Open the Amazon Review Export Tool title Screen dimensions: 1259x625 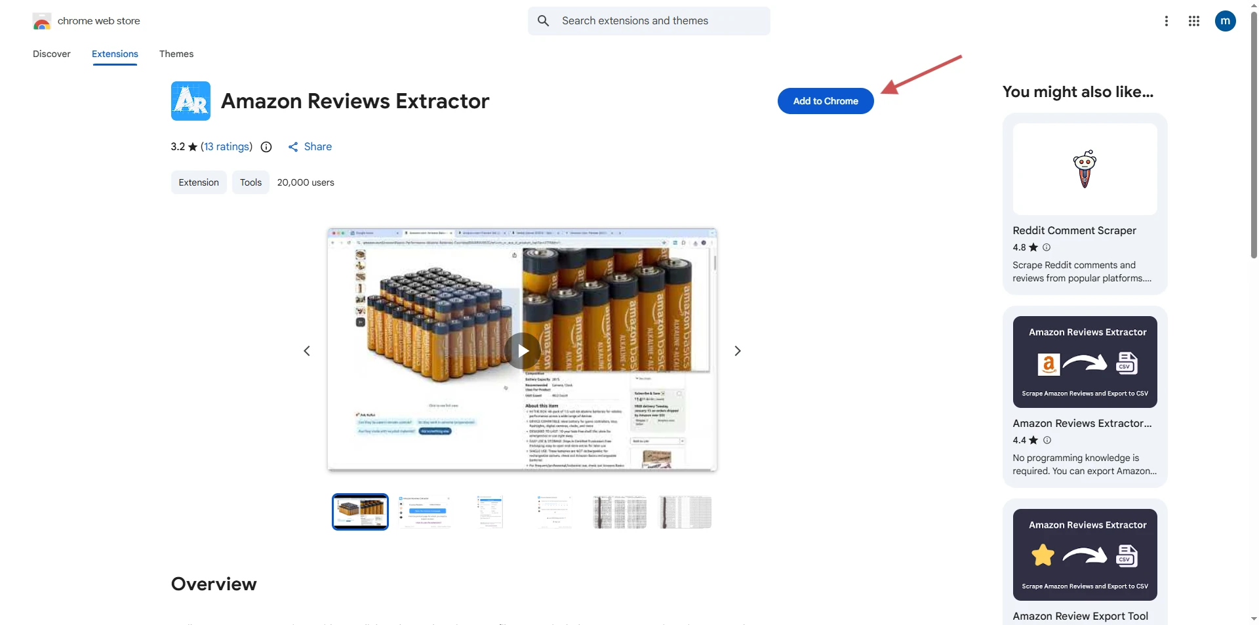1080,616
